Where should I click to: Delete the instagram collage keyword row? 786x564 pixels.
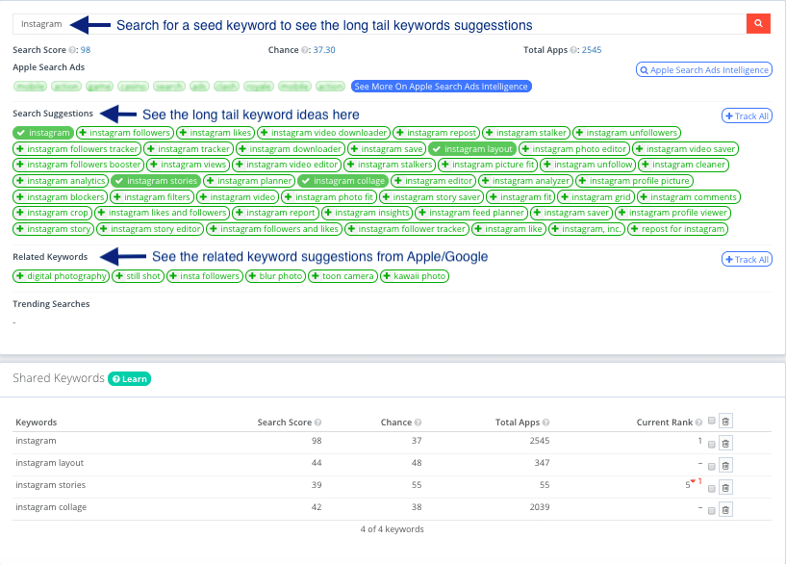[x=725, y=510]
